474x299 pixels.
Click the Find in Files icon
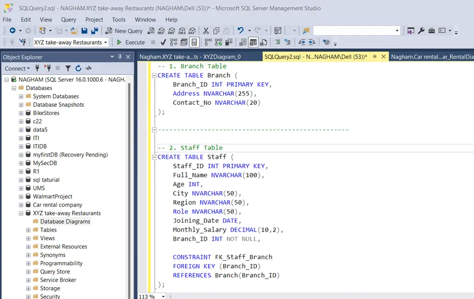click(306, 31)
